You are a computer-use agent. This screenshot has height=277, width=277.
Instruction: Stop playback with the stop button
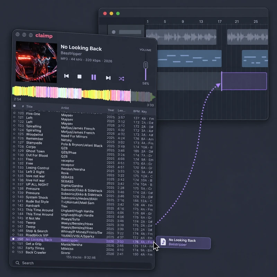[x=80, y=77]
